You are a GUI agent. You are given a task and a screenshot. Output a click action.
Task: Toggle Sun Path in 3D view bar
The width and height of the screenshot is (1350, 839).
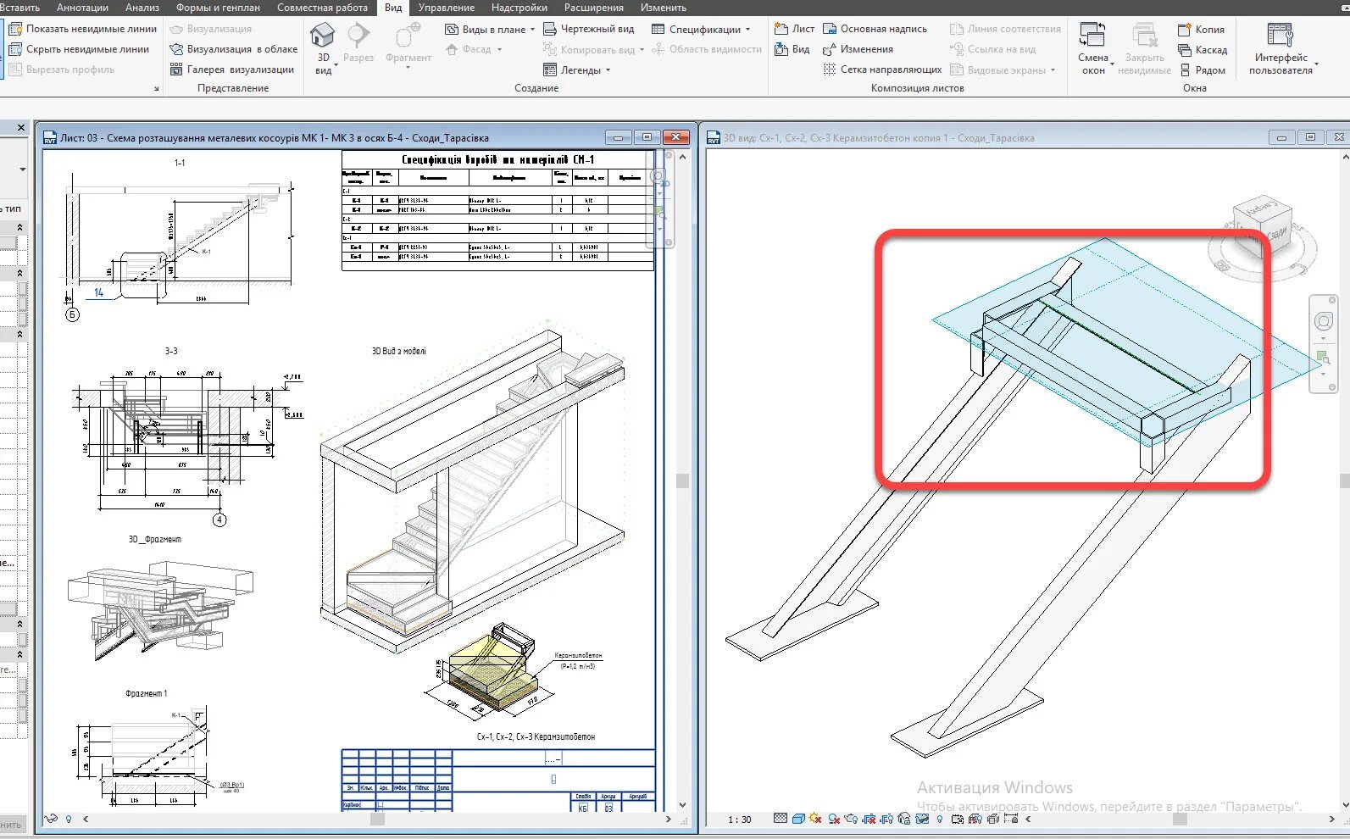[x=815, y=819]
